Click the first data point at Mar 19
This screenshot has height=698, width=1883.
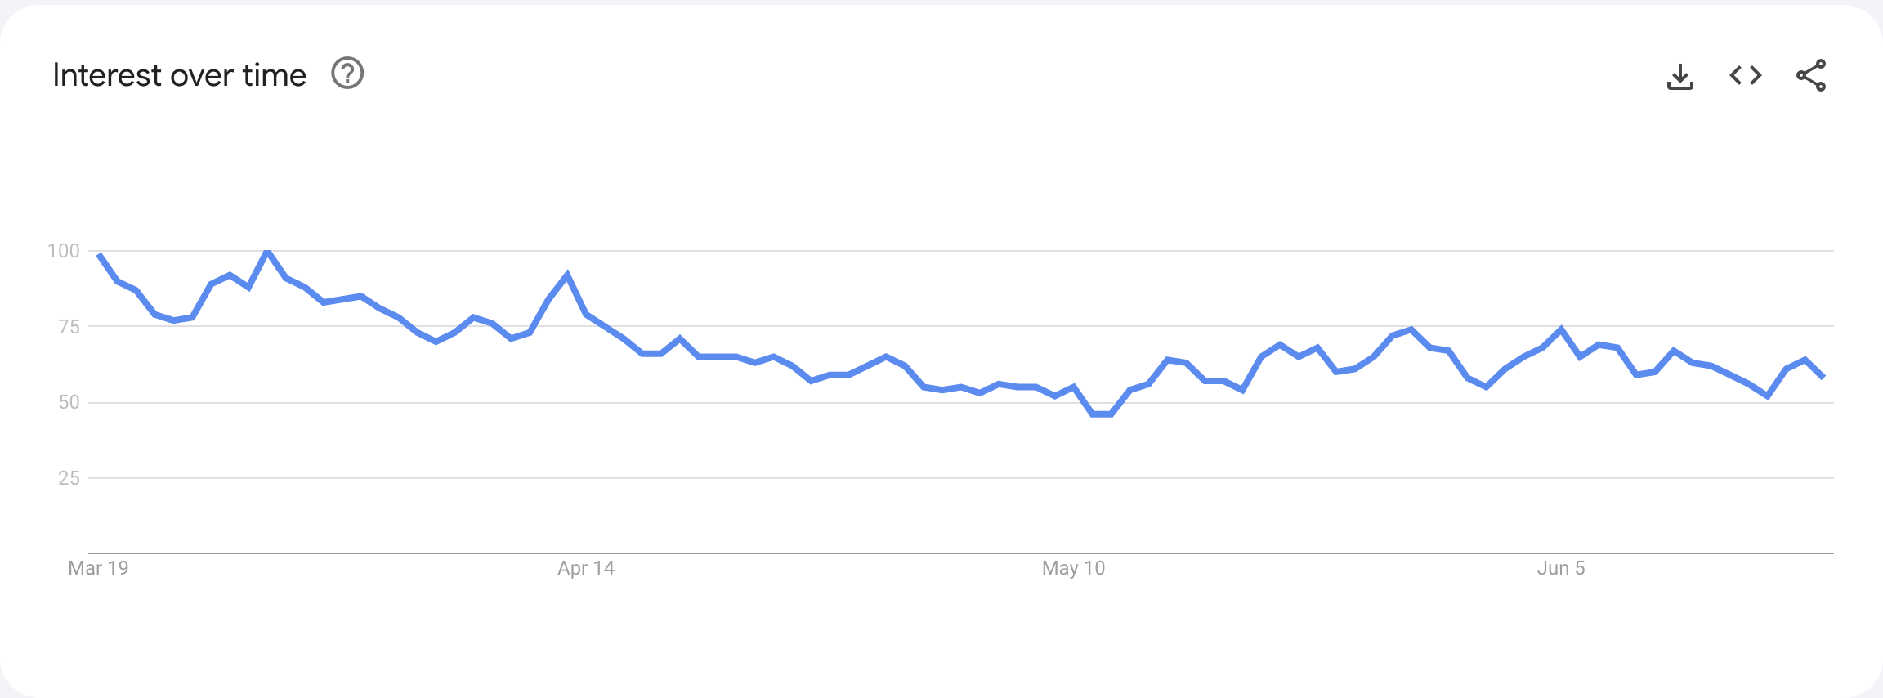tap(99, 255)
